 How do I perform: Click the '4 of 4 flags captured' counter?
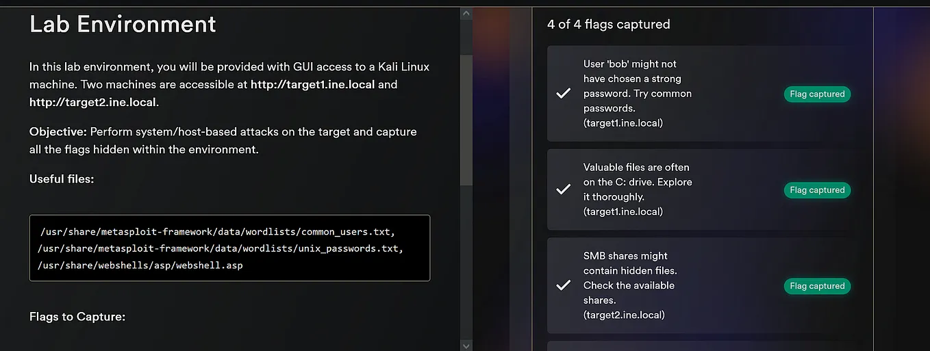point(608,24)
